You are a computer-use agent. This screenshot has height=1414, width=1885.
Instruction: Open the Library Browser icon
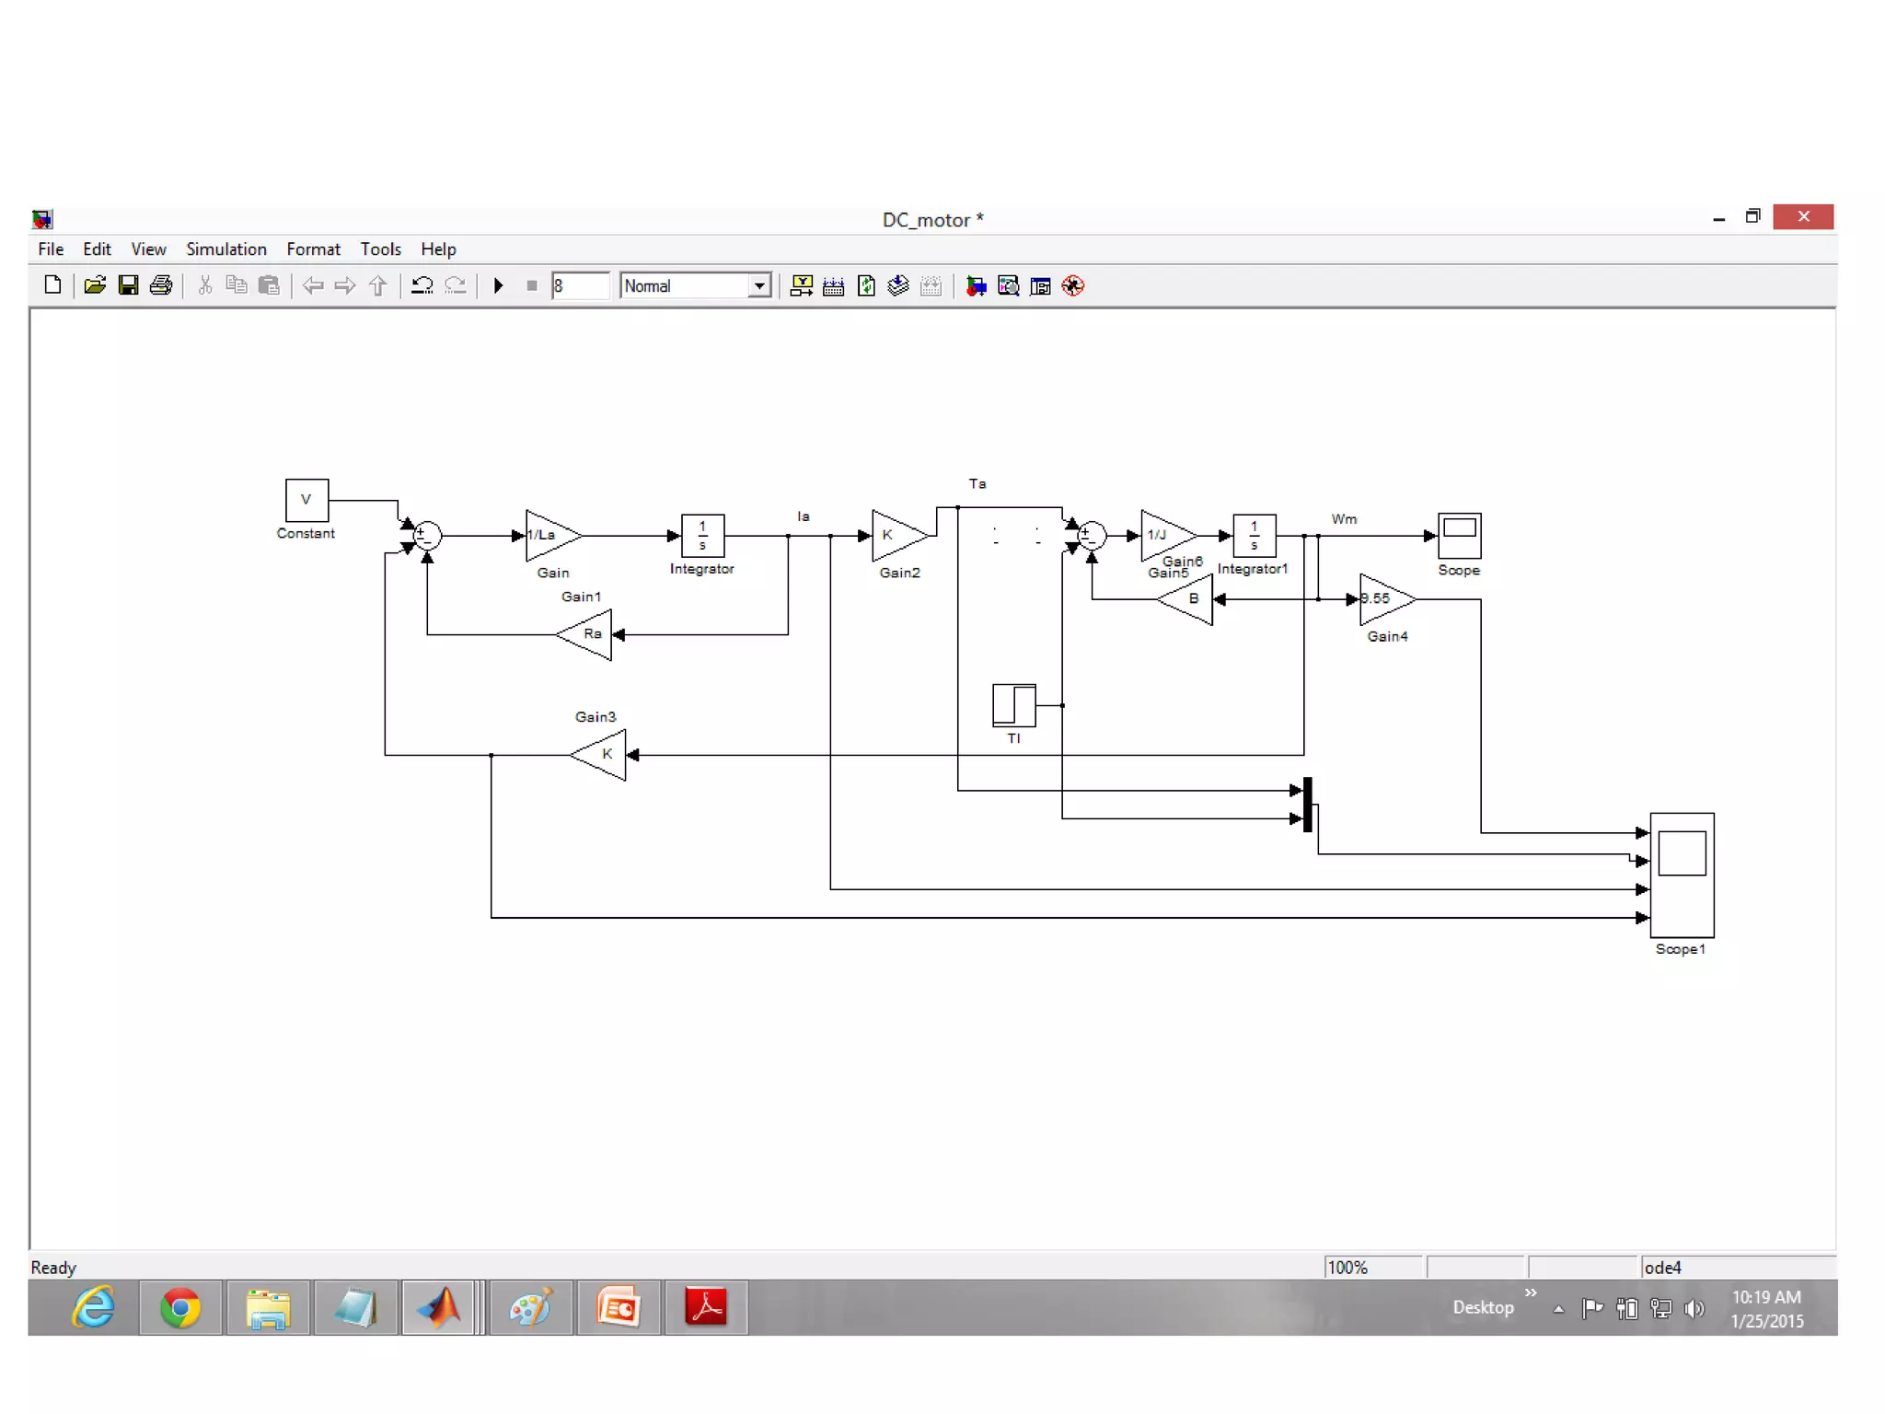976,286
